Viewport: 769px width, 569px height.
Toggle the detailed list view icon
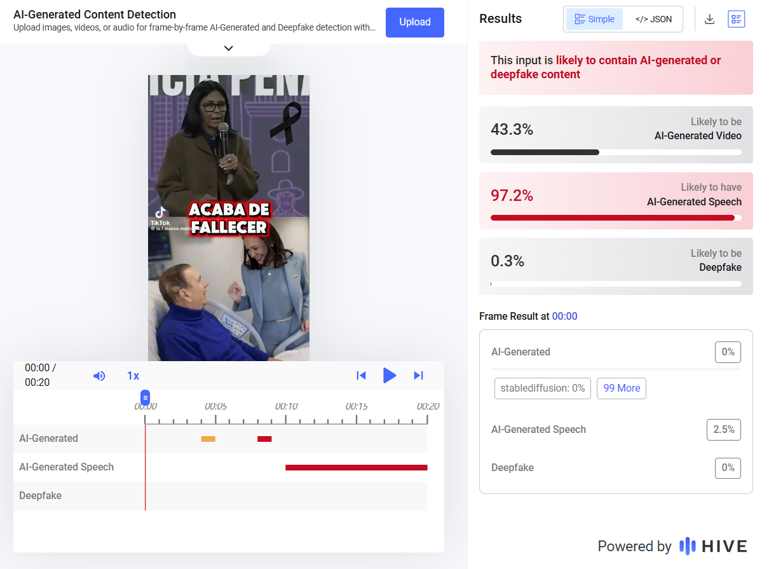(x=737, y=19)
